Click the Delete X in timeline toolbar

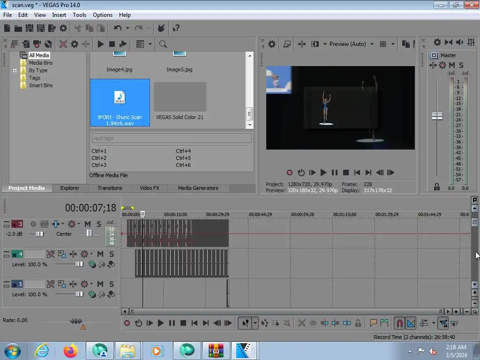tap(301, 323)
